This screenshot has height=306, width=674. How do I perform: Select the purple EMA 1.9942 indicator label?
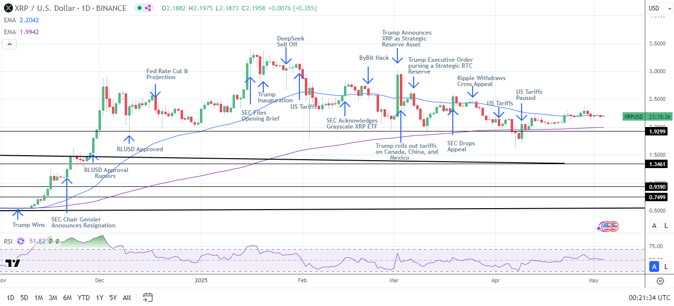tap(21, 32)
